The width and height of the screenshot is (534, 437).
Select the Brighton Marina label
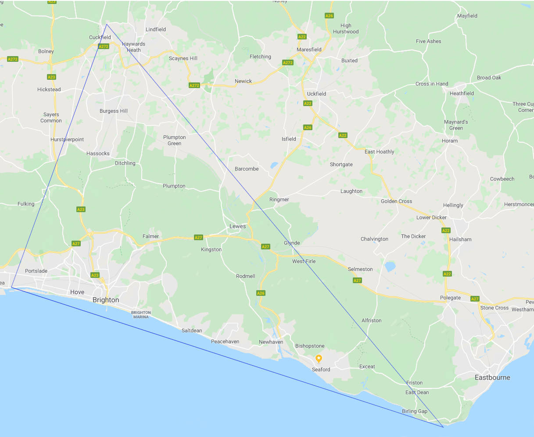pyautogui.click(x=141, y=315)
